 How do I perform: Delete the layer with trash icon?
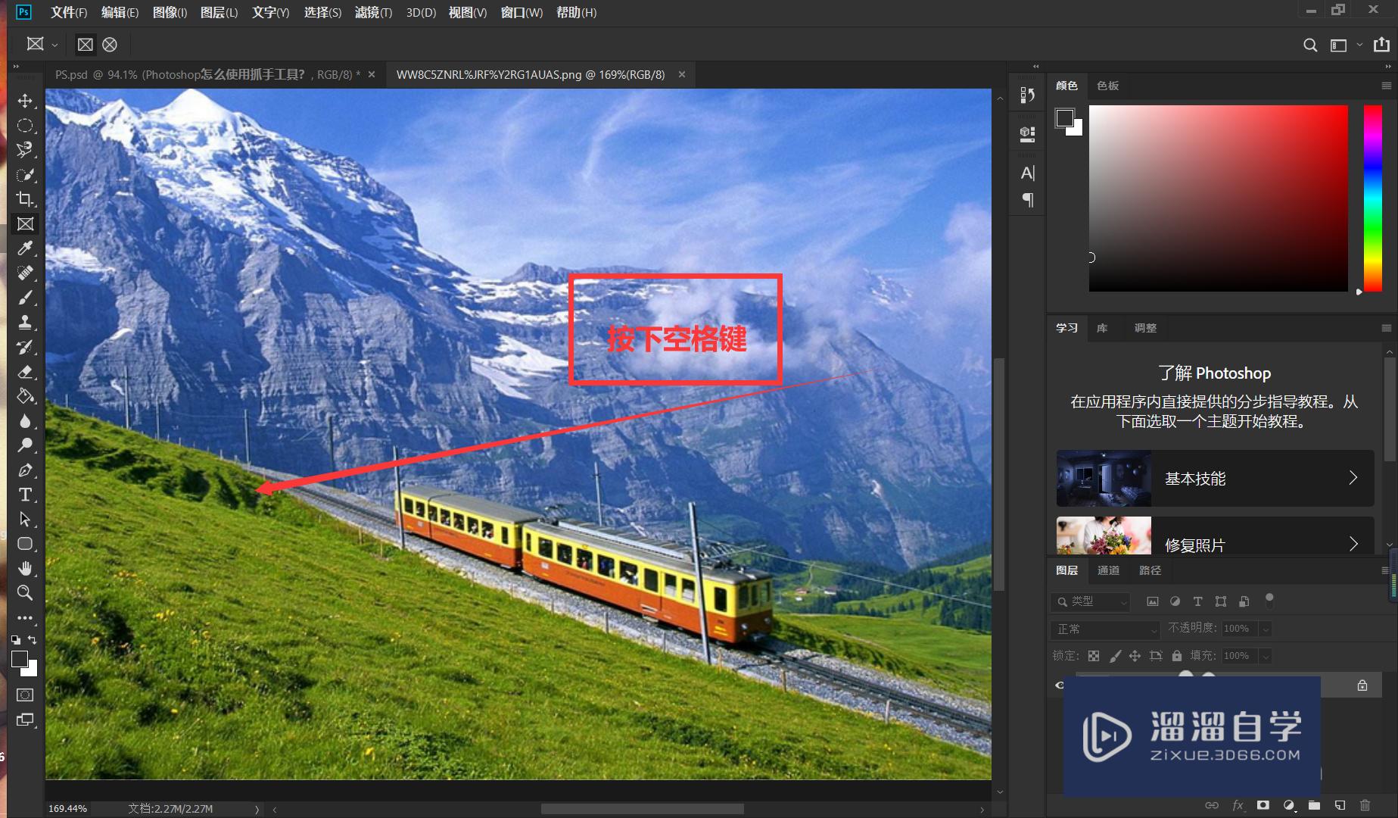tap(1365, 805)
